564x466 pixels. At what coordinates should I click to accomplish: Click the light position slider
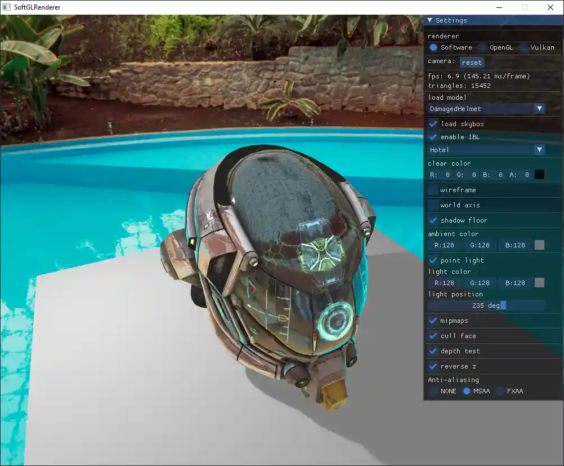pos(486,305)
